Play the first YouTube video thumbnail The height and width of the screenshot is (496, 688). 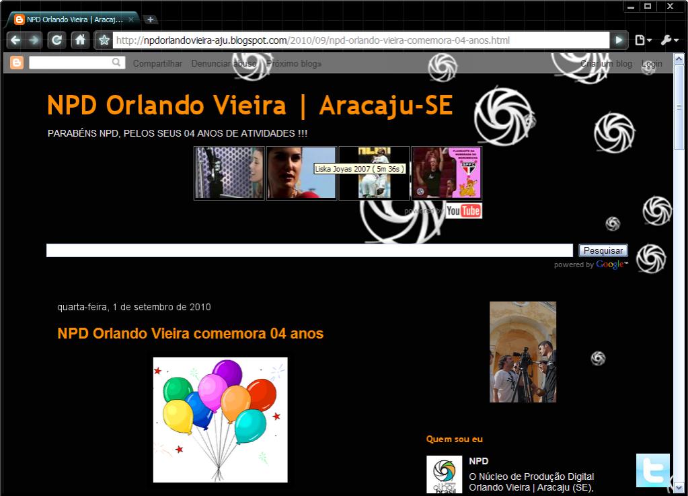[x=229, y=173]
